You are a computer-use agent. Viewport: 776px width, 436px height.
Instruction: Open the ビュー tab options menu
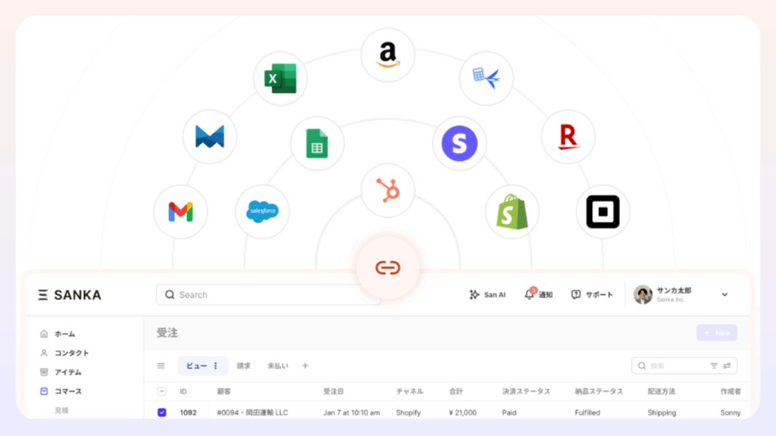click(x=216, y=366)
